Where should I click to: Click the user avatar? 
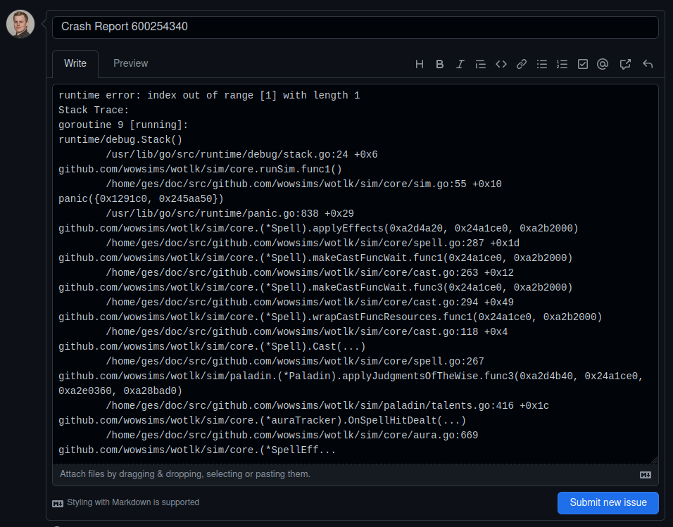click(20, 23)
